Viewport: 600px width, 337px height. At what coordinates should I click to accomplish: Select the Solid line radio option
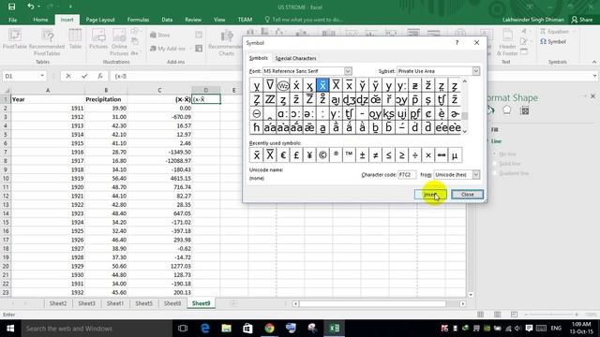tap(494, 164)
